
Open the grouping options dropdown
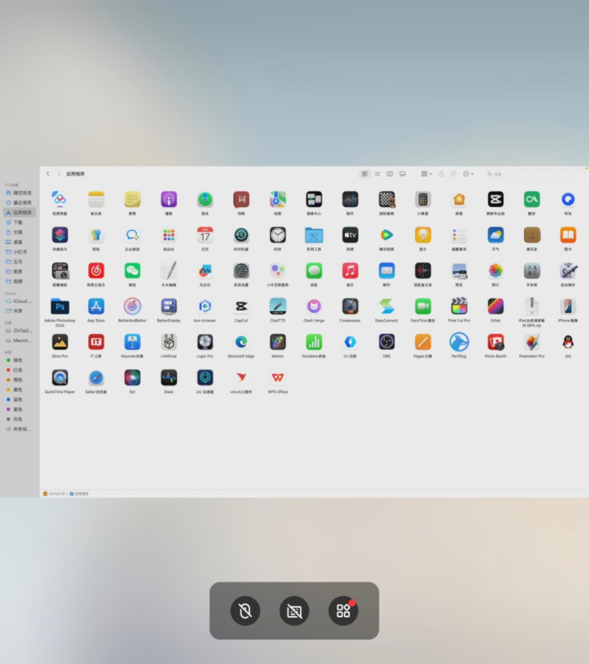pyautogui.click(x=427, y=173)
